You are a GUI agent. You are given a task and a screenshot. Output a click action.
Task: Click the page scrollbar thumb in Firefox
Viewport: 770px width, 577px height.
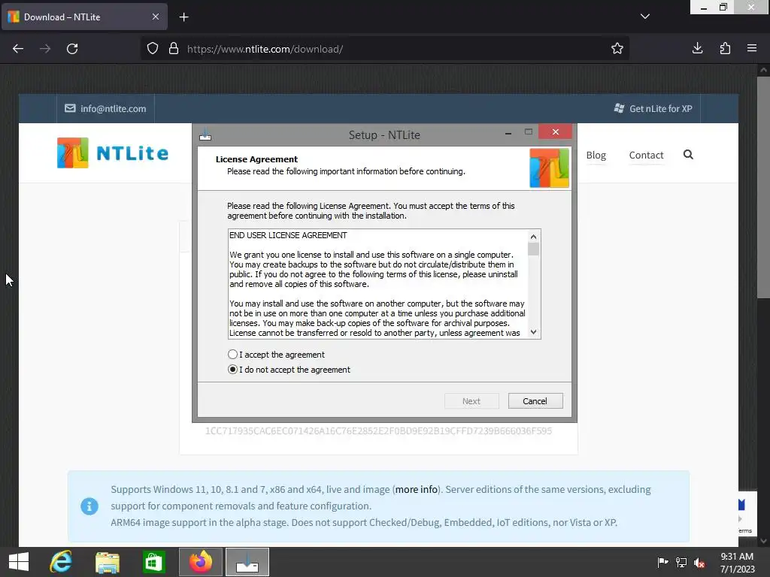tap(763, 186)
